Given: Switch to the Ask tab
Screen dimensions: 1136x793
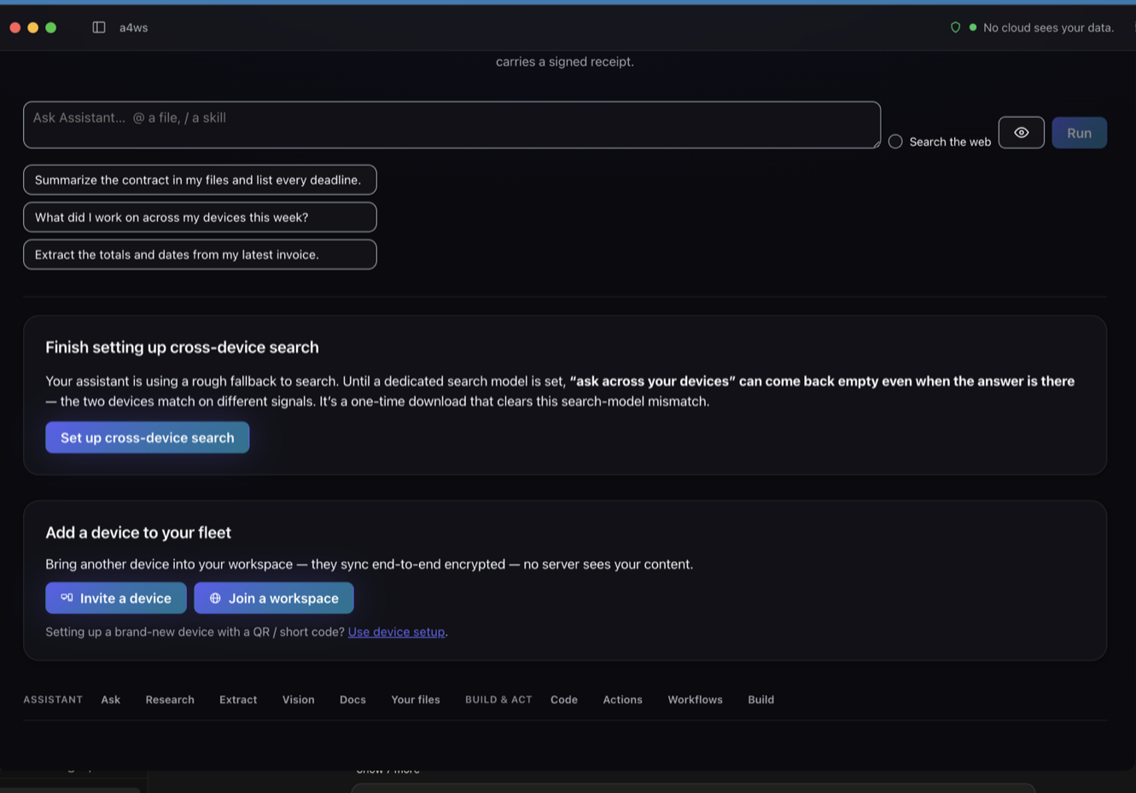Looking at the screenshot, I should click(x=111, y=699).
